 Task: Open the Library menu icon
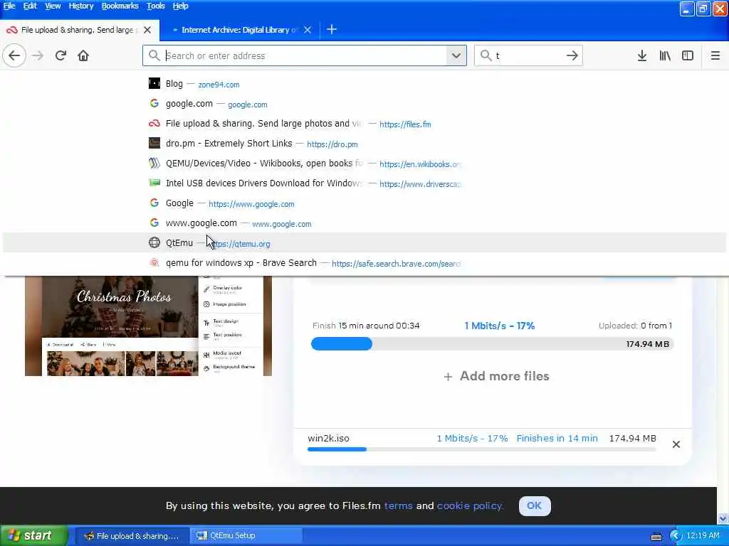point(665,55)
